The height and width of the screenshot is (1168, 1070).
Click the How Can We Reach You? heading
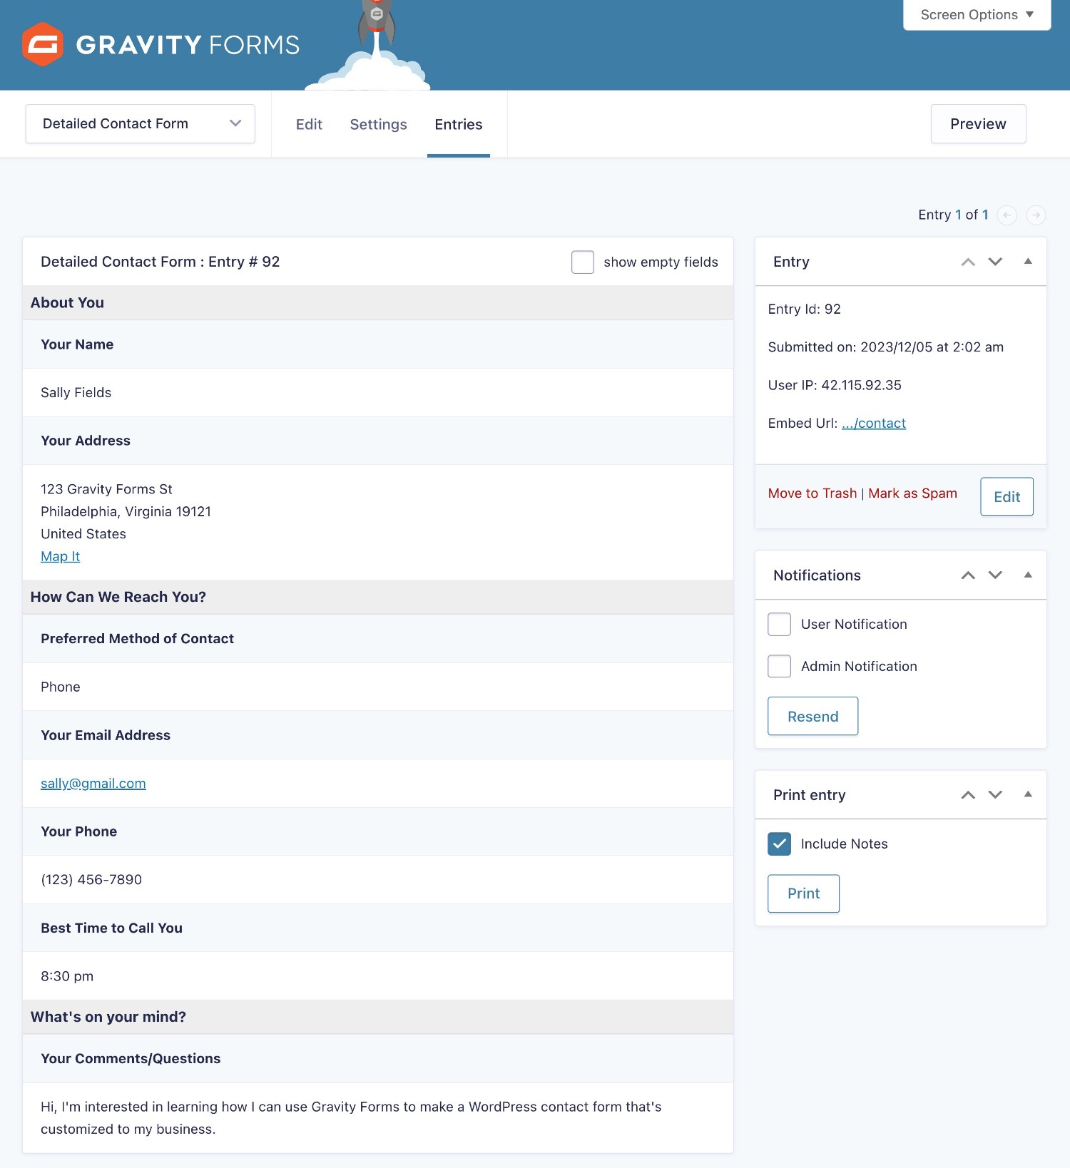118,597
